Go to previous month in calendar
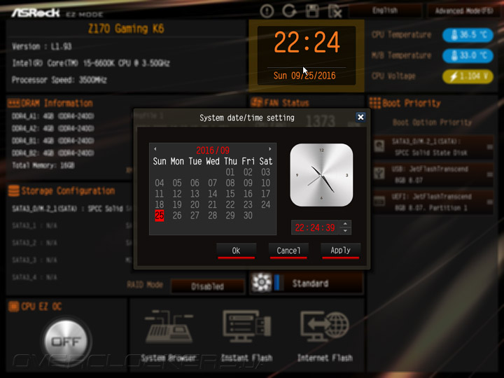This screenshot has width=504, height=378. (x=155, y=149)
